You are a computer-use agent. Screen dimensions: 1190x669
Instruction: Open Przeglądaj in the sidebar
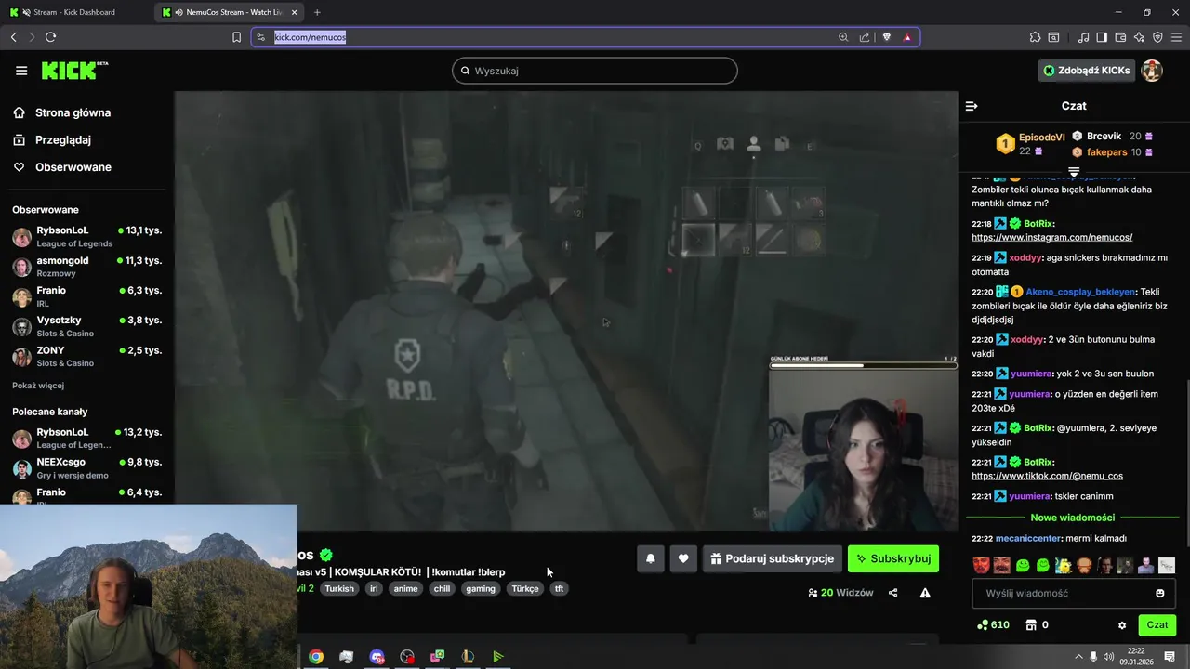point(51,139)
